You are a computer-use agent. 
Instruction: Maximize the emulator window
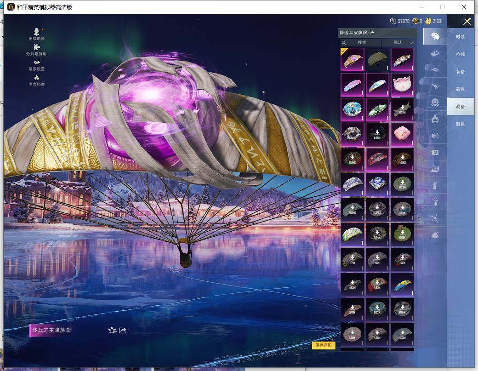point(443,7)
